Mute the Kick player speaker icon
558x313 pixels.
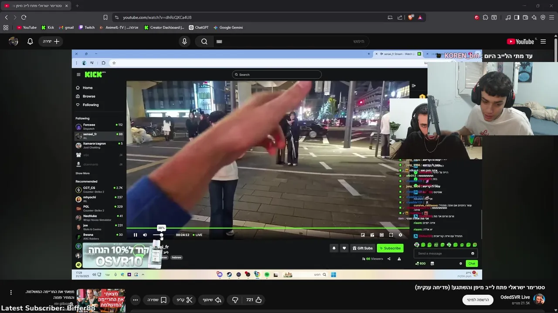145,235
